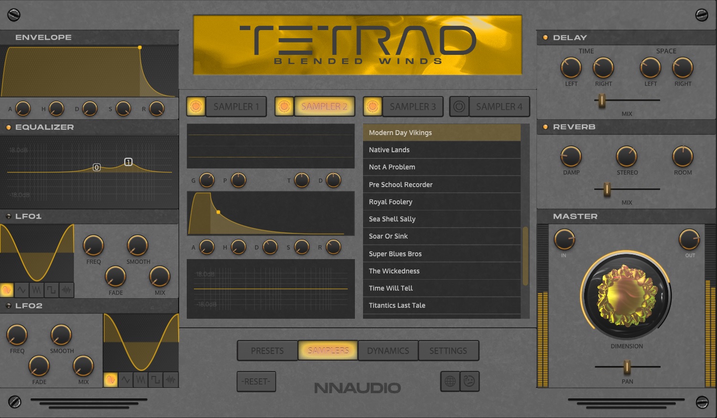Toggle the Sampler 2 power button
Screen dimensions: 717x418
[284, 106]
